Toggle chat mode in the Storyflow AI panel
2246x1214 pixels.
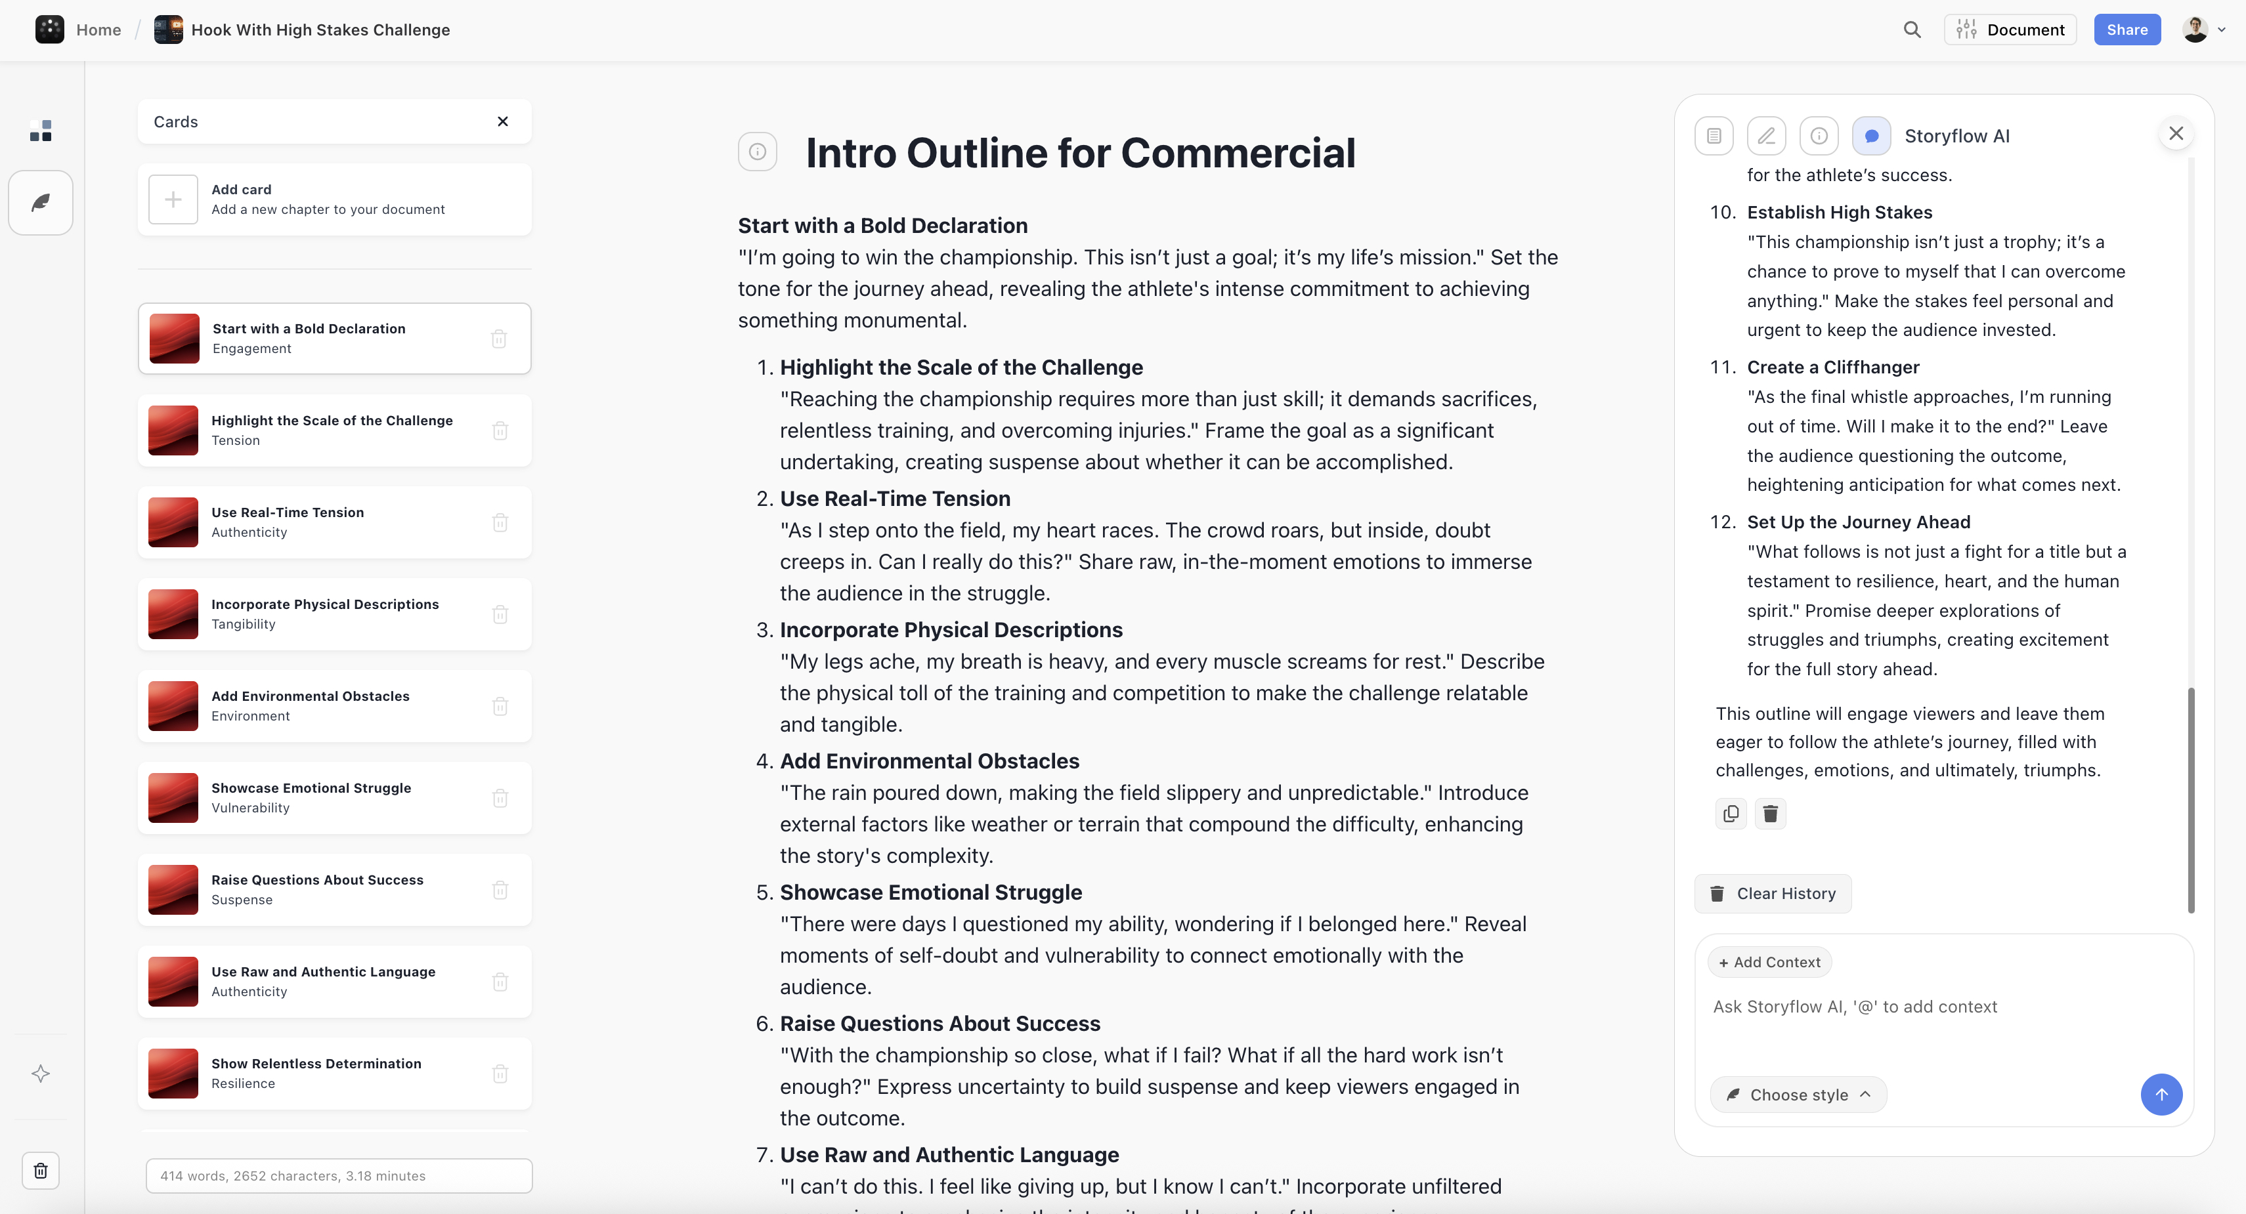tap(1871, 135)
